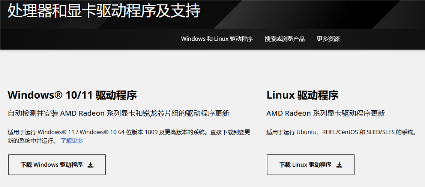Click download icon in Linux driver button
This screenshot has width=425, height=187.
click(x=339, y=165)
